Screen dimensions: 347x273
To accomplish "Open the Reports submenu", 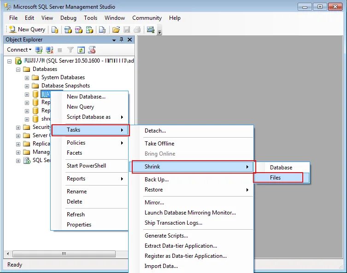I will [89, 179].
